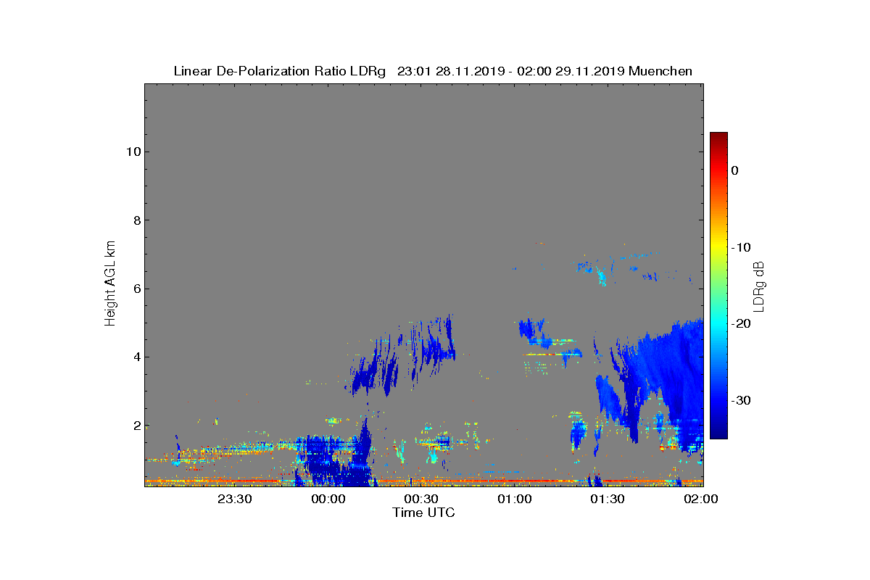Click the colorbar value -10 label

[740, 247]
